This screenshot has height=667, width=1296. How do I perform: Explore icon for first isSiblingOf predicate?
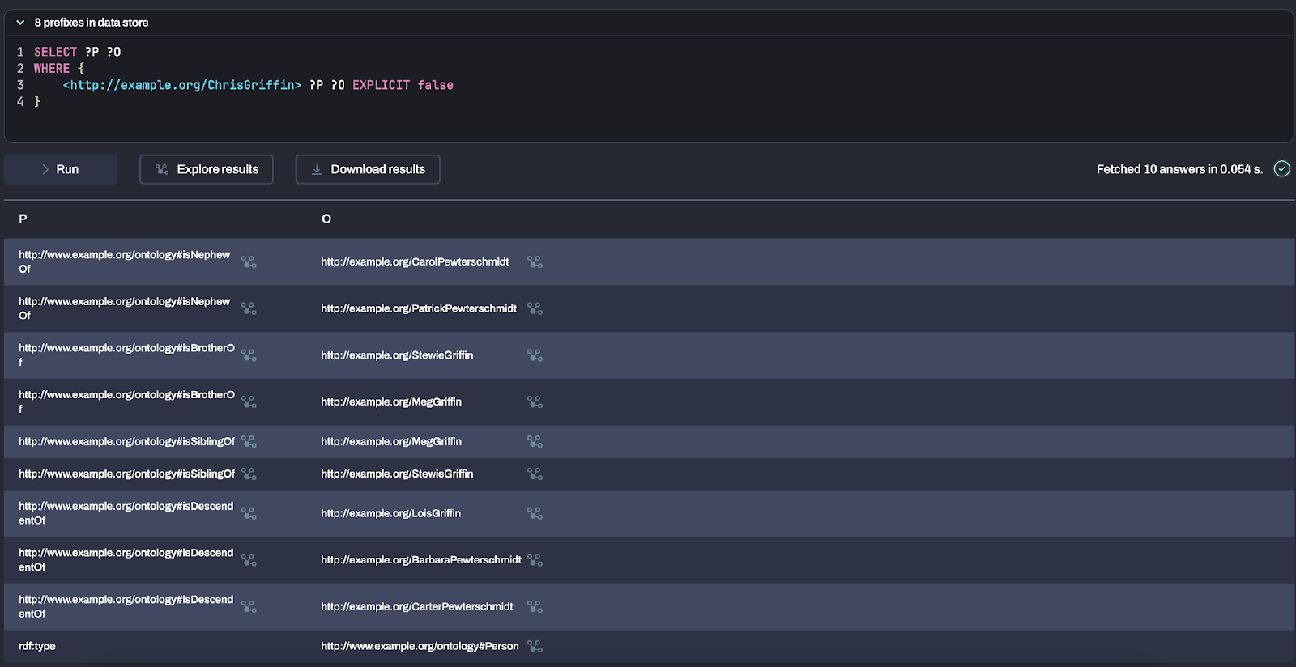(x=249, y=441)
